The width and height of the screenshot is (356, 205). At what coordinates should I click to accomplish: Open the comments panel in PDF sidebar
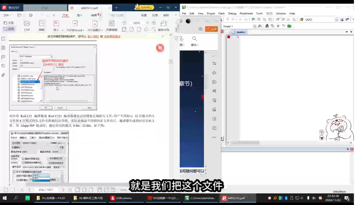pyautogui.click(x=3, y=57)
